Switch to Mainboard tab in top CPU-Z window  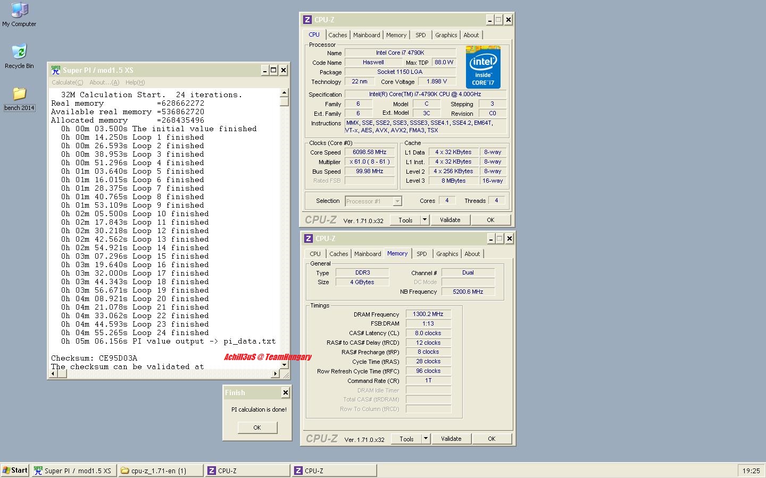pos(367,35)
